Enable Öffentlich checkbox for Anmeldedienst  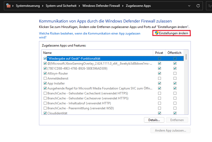point(175,78)
